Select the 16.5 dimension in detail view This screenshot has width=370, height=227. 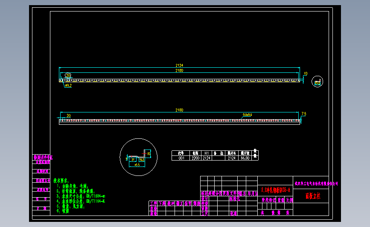coord(142,160)
